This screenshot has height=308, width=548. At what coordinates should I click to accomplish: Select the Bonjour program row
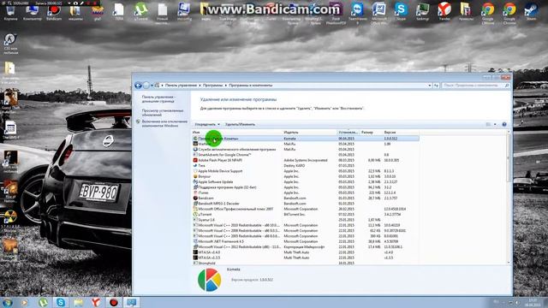(306, 176)
